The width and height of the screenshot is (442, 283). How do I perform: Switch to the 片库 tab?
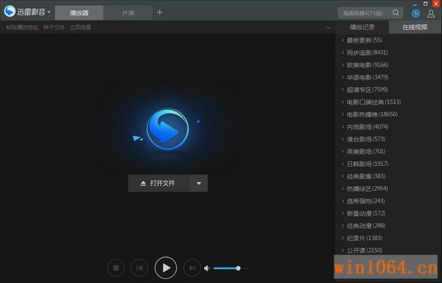click(128, 13)
